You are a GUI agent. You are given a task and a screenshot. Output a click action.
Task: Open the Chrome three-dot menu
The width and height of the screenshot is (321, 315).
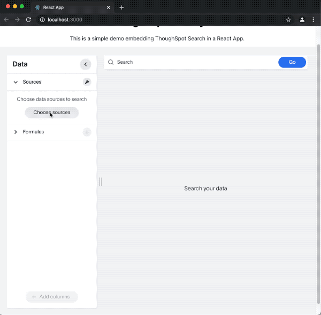[314, 20]
